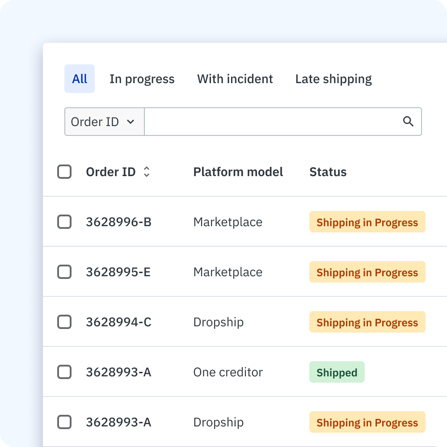The image size is (447, 447).
Task: Select order number 3628993-A One creditor row
Action: tap(64, 372)
